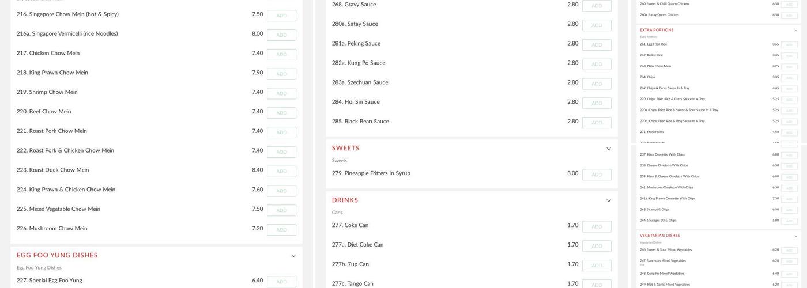807x288 pixels.
Task: Collapse the Egg Foo Yung Dishes section
Action: [x=293, y=256]
